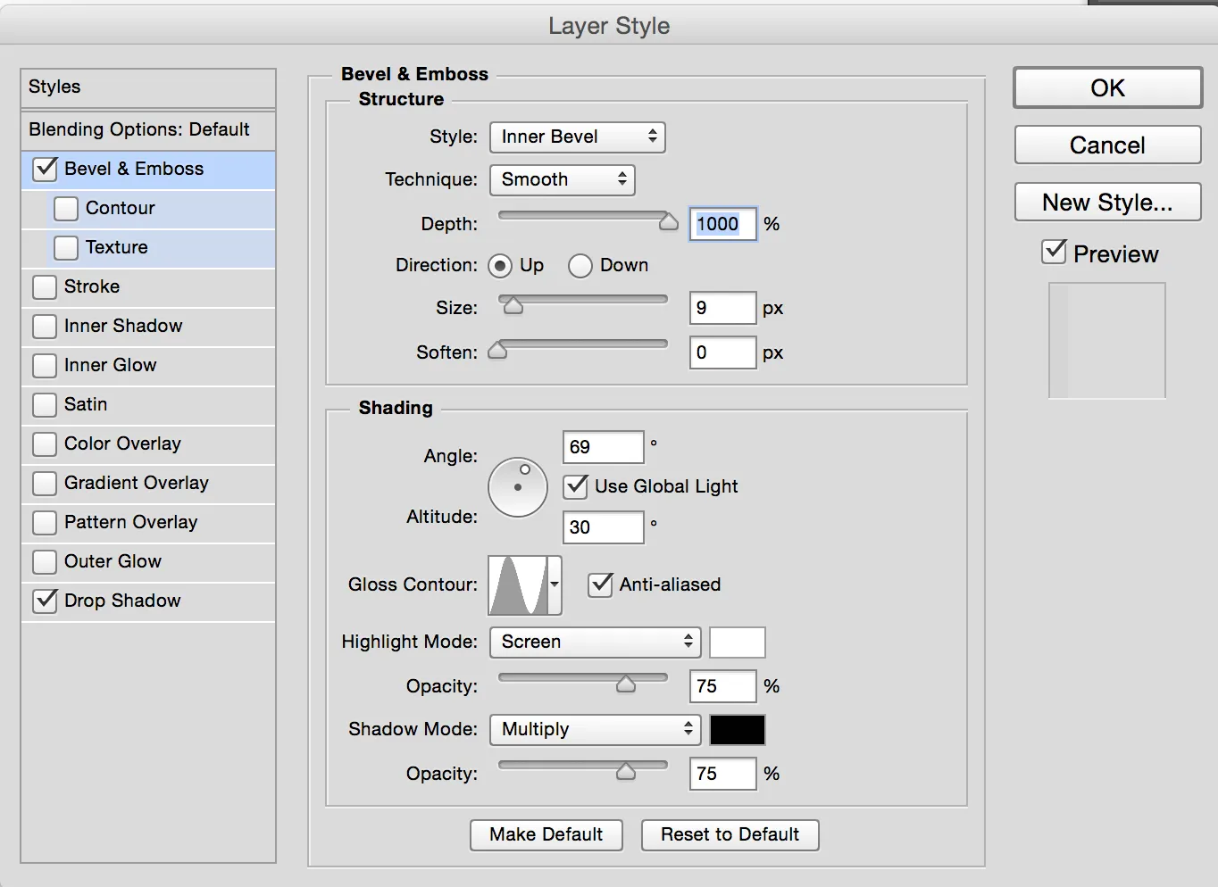Expand the Highlight Mode Screen dropdown
Image resolution: width=1218 pixels, height=887 pixels.
(x=596, y=642)
